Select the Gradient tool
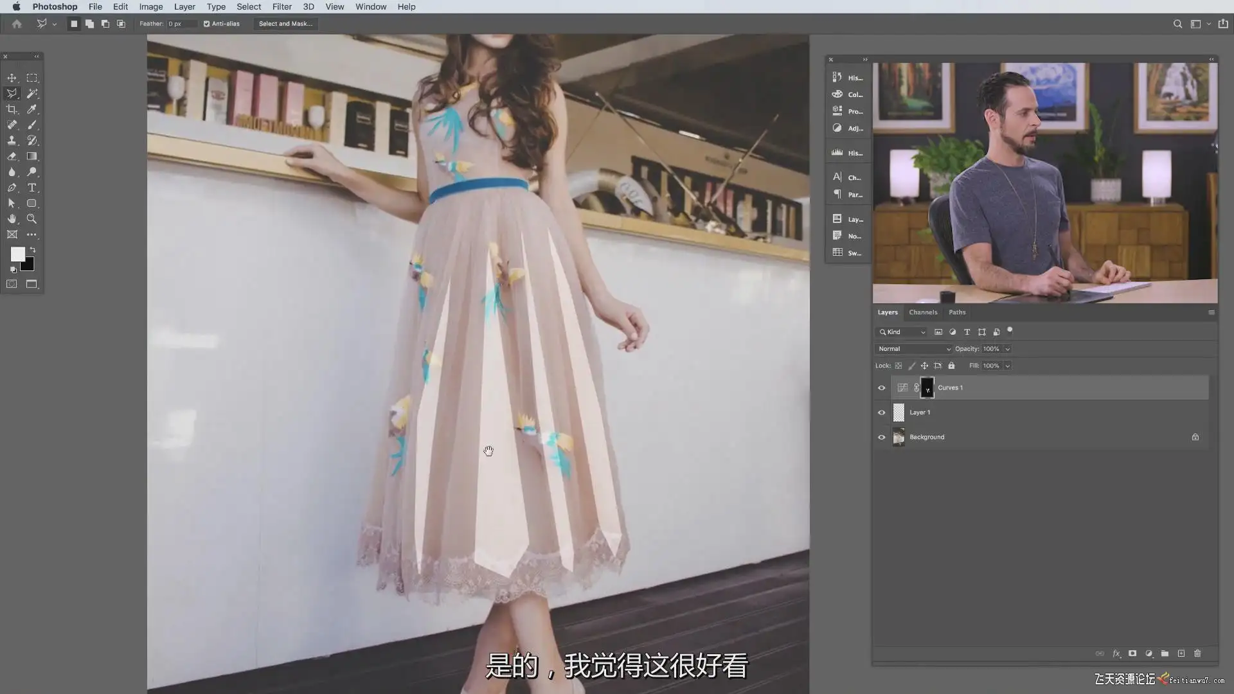Image resolution: width=1234 pixels, height=694 pixels. (x=31, y=156)
